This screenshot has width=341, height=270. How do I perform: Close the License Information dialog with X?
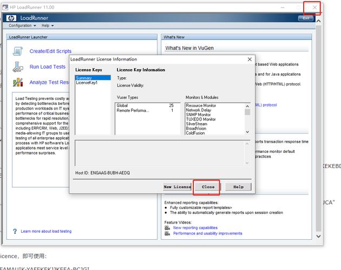(x=250, y=59)
